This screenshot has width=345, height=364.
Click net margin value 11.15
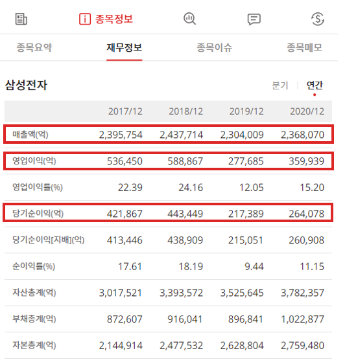(x=312, y=266)
